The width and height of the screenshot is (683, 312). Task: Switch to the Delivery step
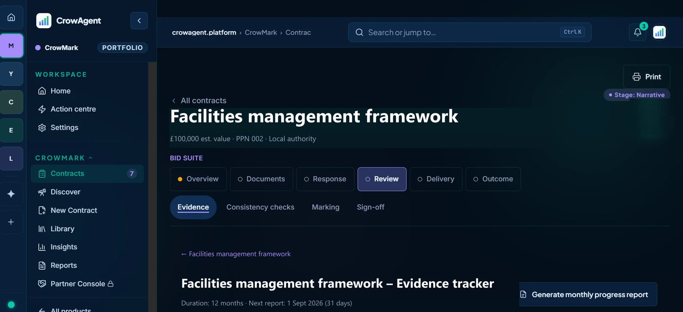(x=436, y=179)
